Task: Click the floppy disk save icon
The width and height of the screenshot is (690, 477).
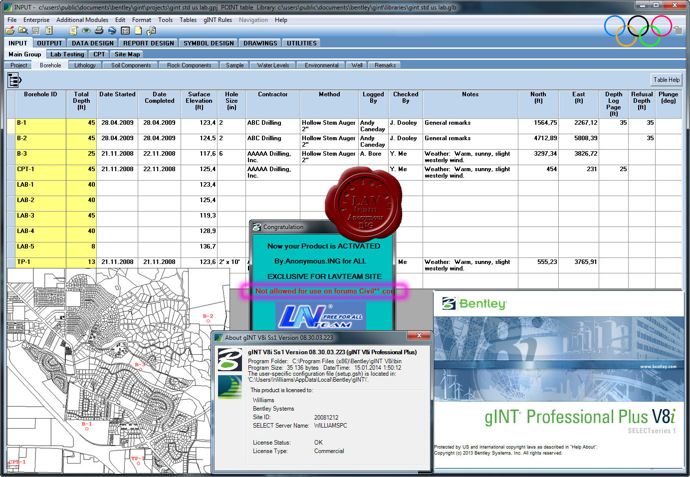Action: 36,30
